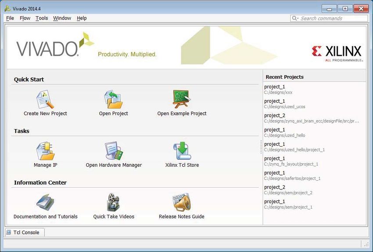This screenshot has width=373, height=252.
Task: Open recent project_1 in C:/designs/uzed_ucos
Action: point(315,104)
